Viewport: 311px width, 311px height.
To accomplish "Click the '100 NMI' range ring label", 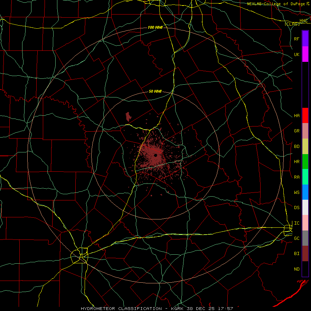I will coord(155,27).
